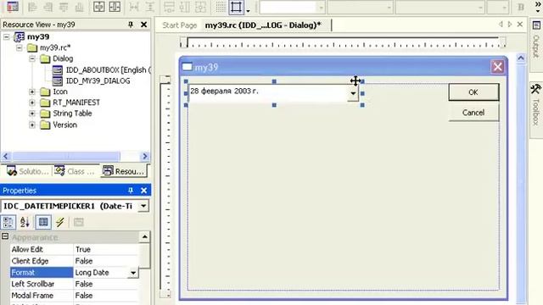This screenshot has height=305, width=543.
Task: Click the Space Down toolbar icon
Action: [149, 7]
